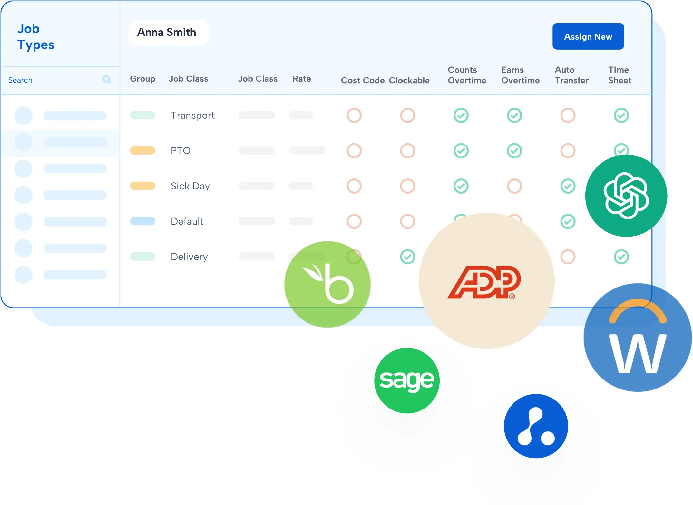The image size is (693, 505).
Task: Click the Default blue group swatch
Action: 142,221
